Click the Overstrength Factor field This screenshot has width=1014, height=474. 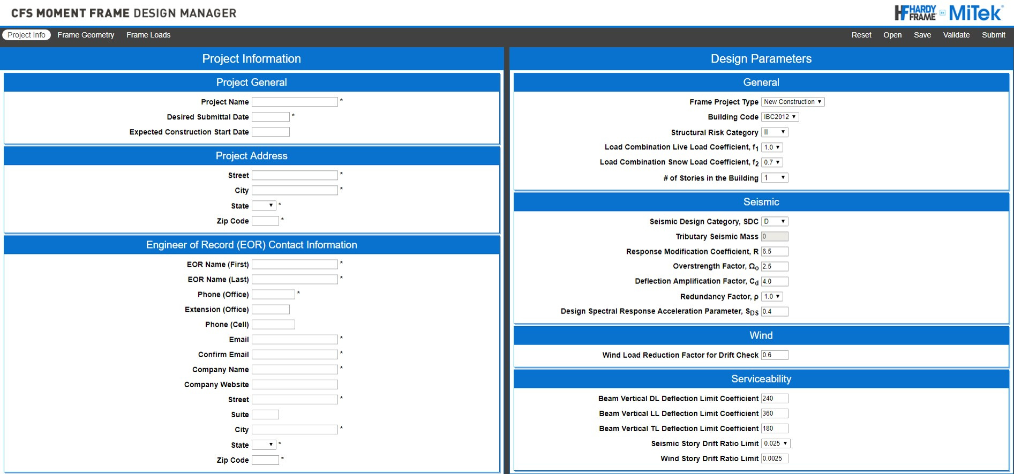click(x=775, y=266)
